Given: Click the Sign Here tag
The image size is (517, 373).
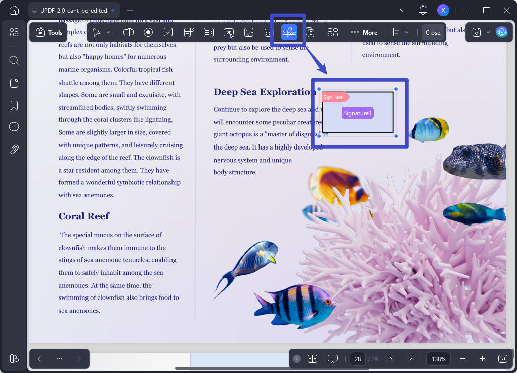Looking at the screenshot, I should (335, 97).
